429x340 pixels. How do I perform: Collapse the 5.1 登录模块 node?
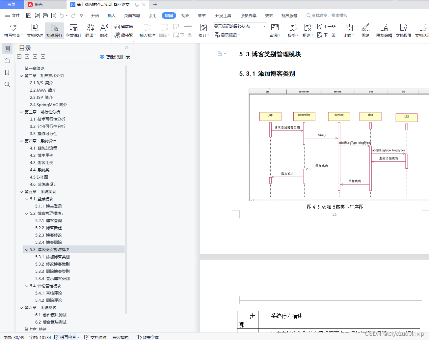pos(27,199)
